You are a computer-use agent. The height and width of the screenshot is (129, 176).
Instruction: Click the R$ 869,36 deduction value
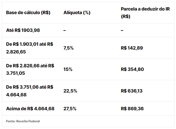tap(132, 109)
